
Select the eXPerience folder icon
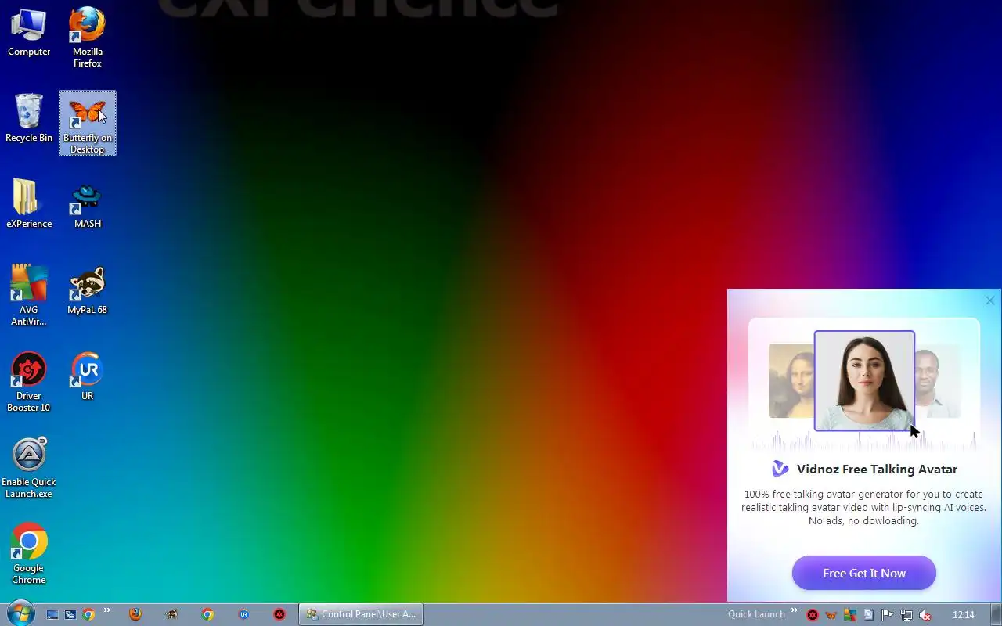pos(29,203)
